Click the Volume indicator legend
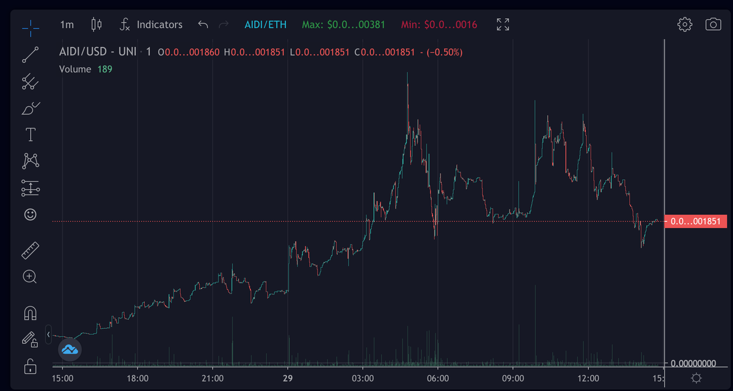 pos(86,69)
